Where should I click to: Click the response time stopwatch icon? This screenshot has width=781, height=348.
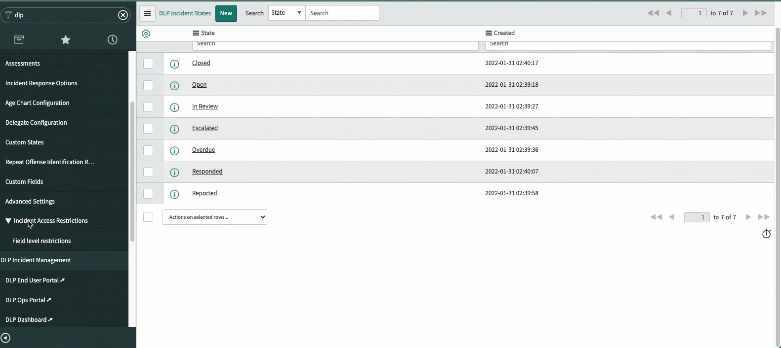[766, 234]
